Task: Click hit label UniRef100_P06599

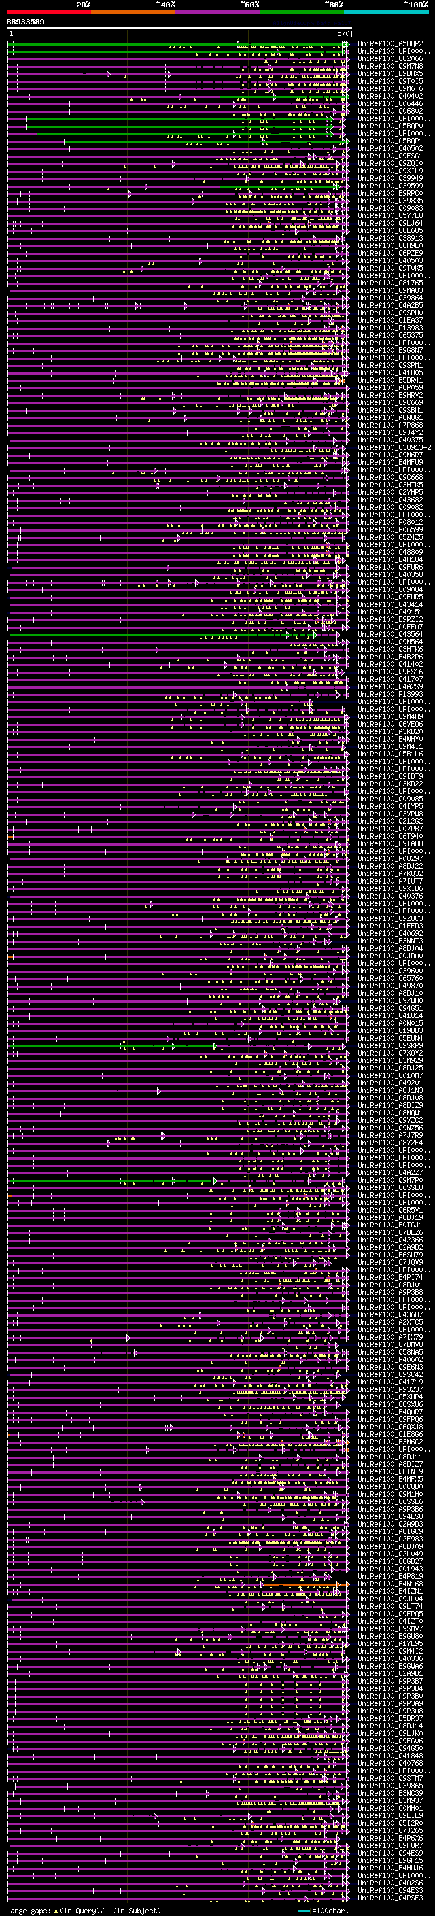Action: coord(390,529)
